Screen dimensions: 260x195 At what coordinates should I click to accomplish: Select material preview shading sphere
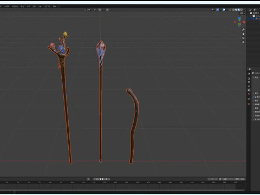point(239,10)
